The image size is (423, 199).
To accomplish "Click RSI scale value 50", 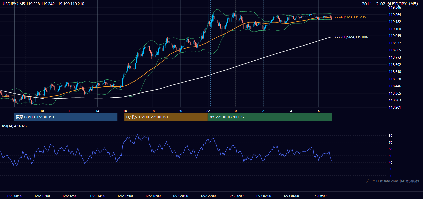I will click(x=390, y=156).
